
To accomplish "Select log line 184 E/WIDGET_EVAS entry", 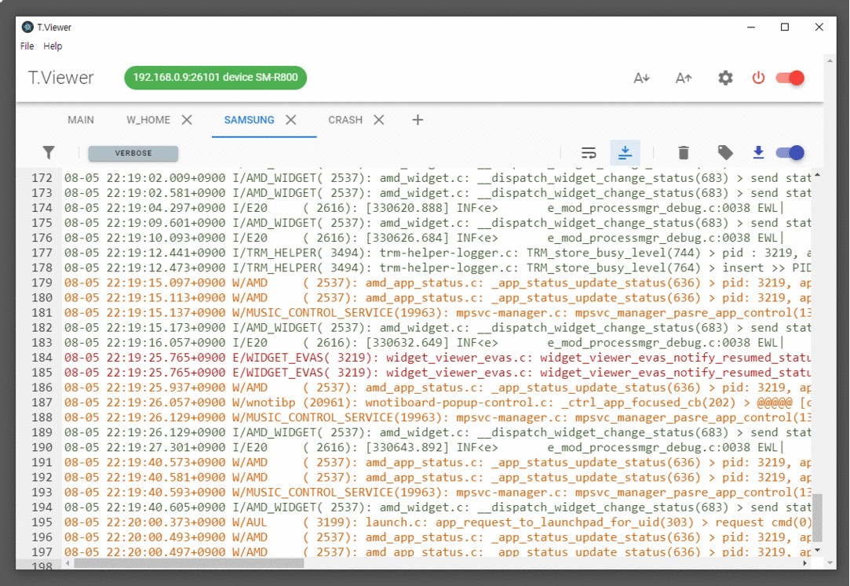I will (x=437, y=358).
